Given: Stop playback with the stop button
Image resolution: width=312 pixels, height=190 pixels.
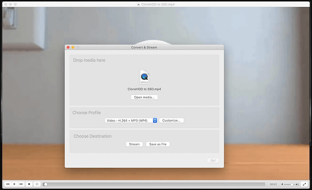Looking at the screenshot, I should click(29, 184).
